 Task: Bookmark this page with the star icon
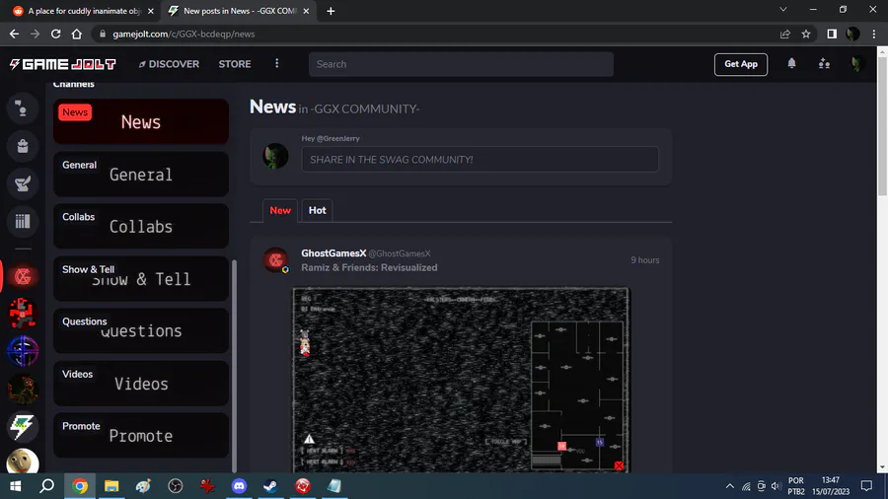[806, 34]
